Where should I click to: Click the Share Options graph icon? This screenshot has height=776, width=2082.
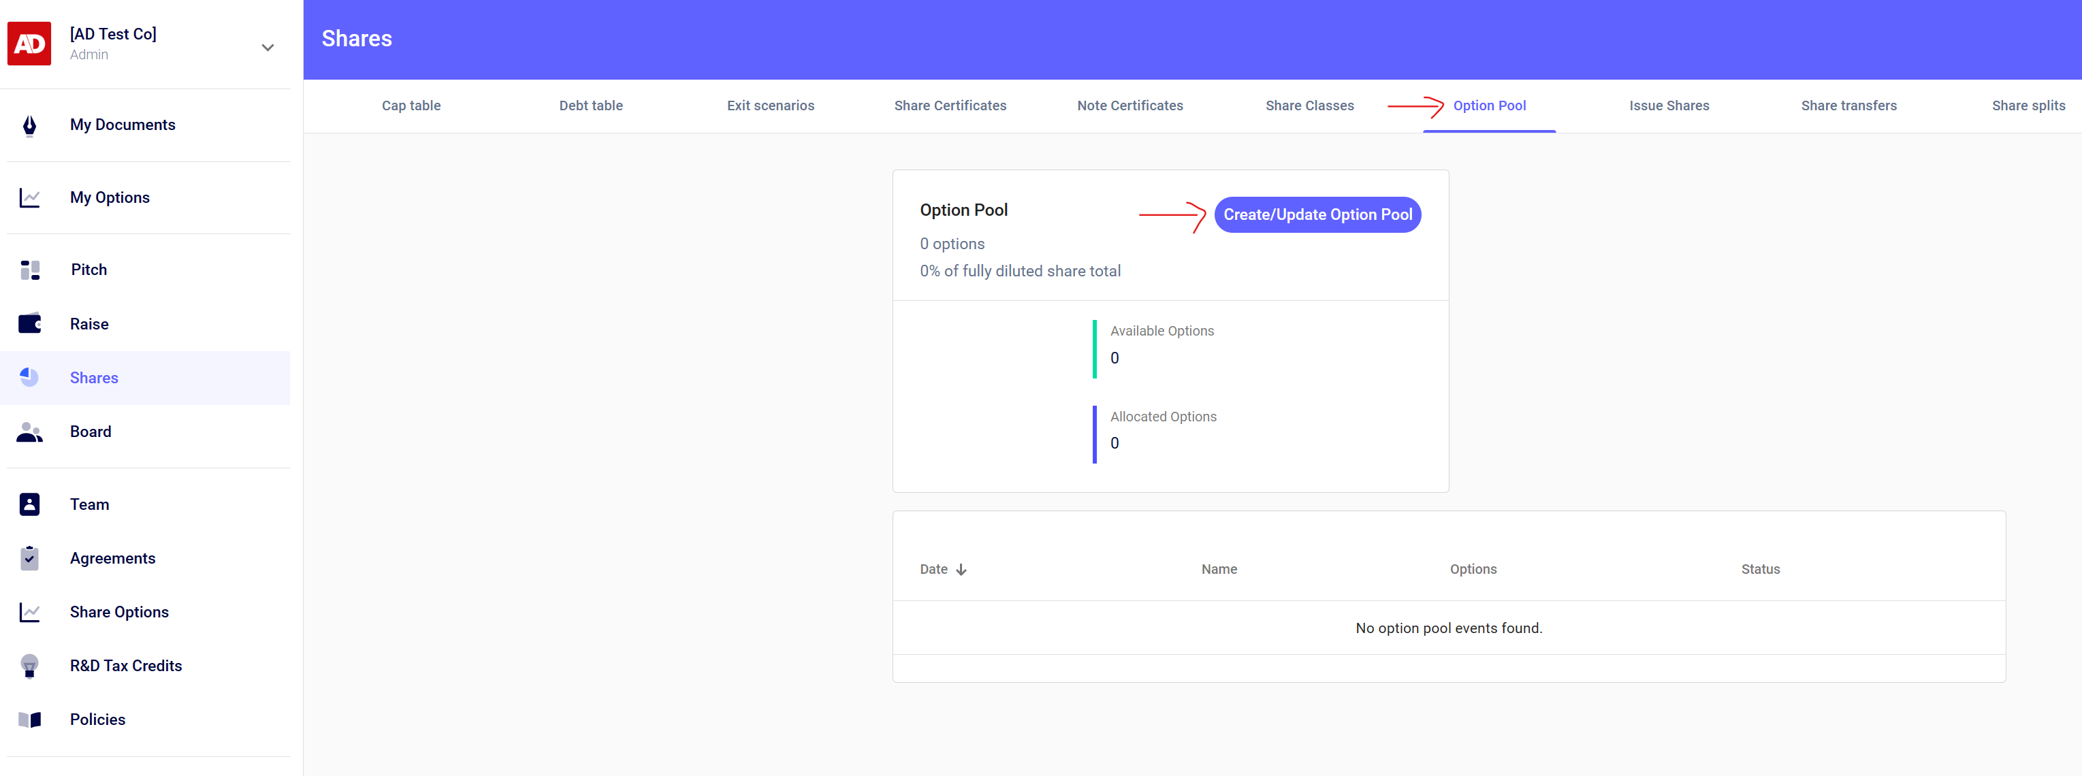[x=29, y=613]
